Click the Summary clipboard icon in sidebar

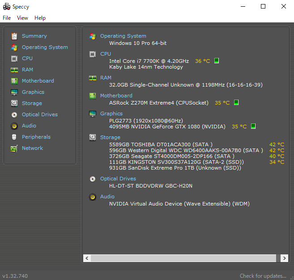pyautogui.click(x=14, y=36)
